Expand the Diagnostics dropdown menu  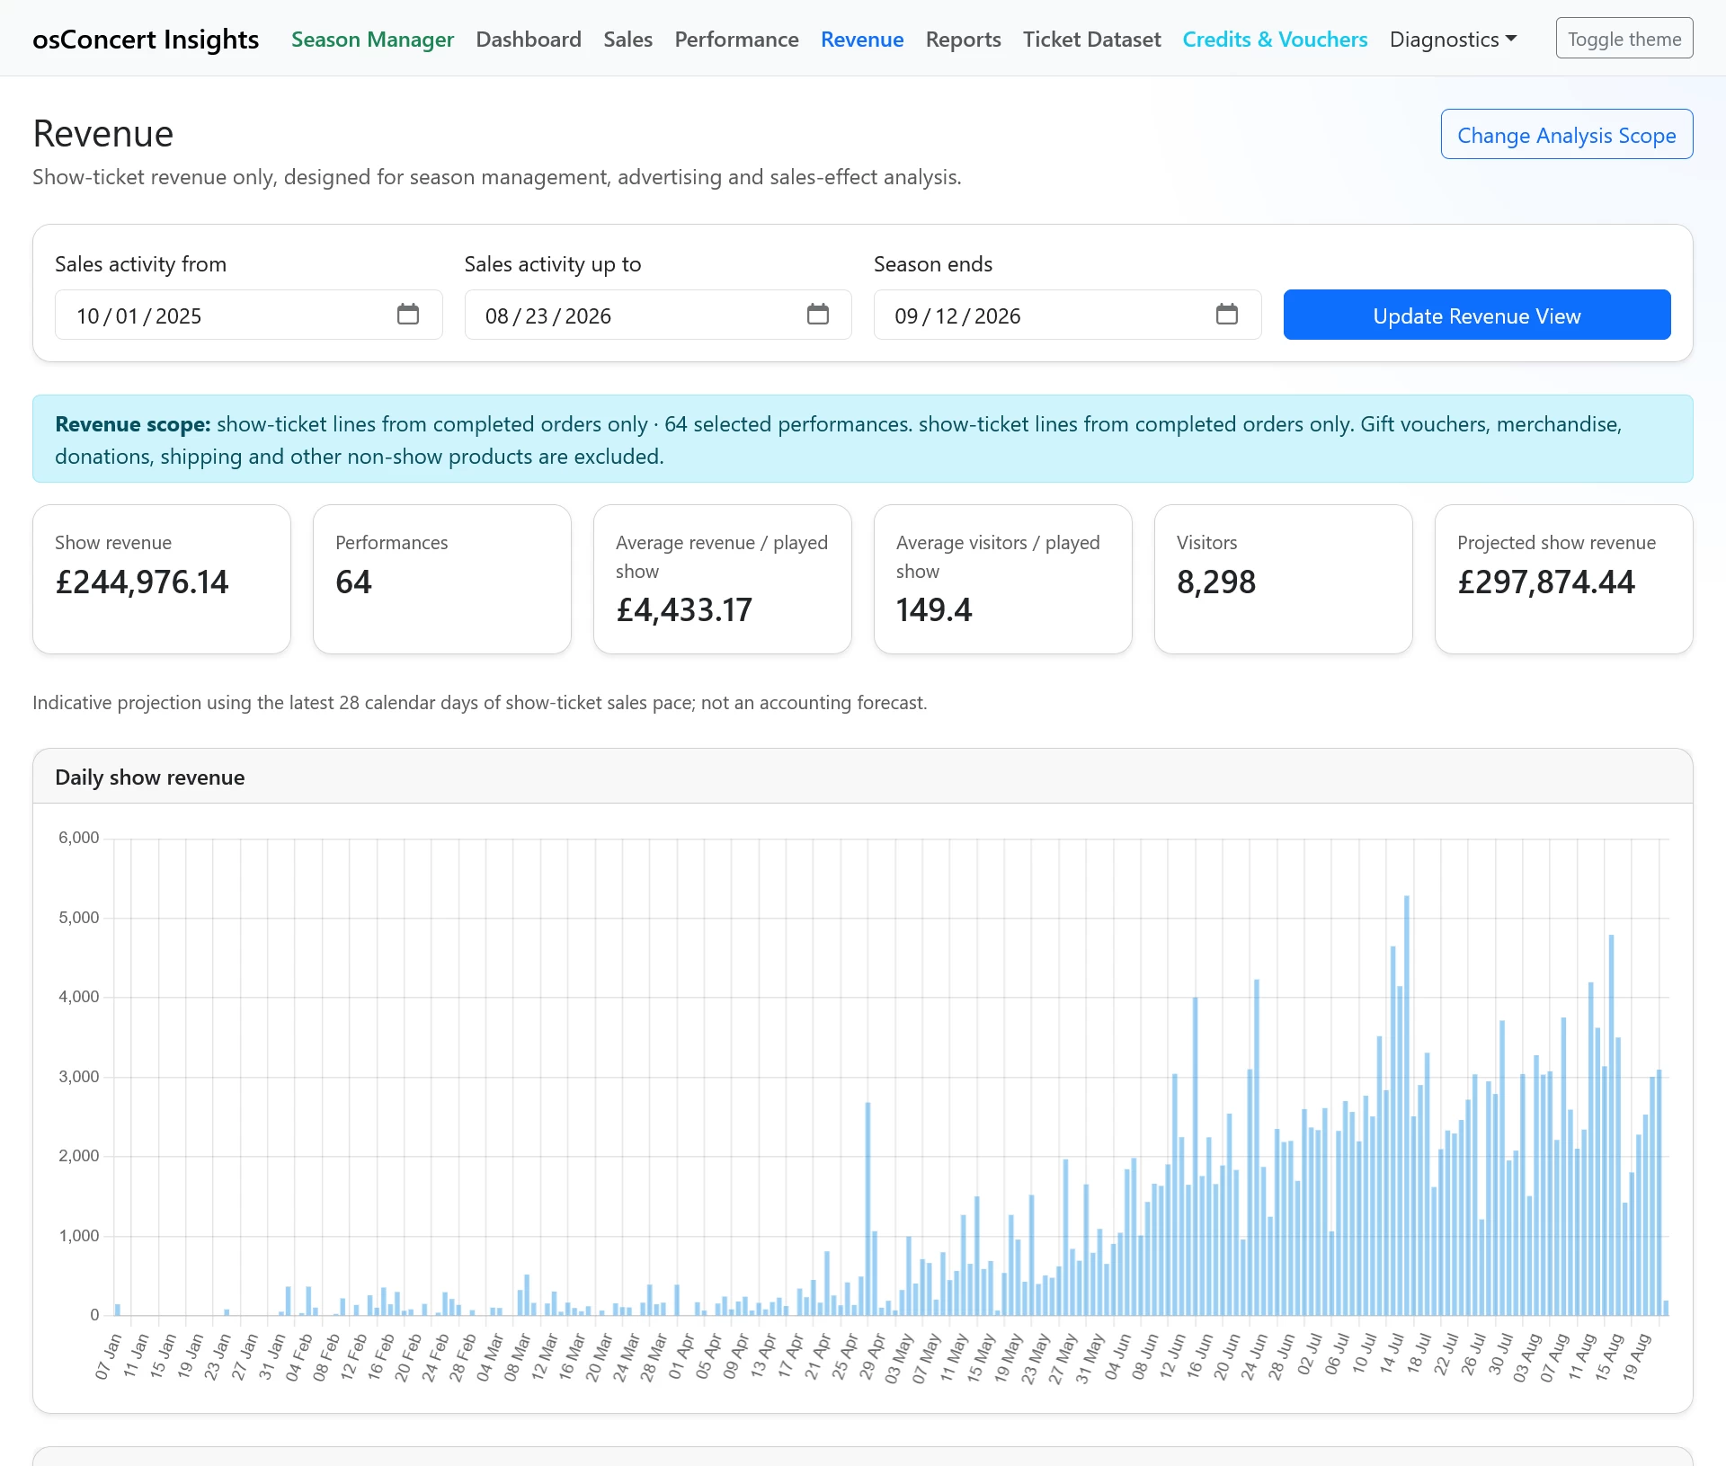pos(1453,40)
